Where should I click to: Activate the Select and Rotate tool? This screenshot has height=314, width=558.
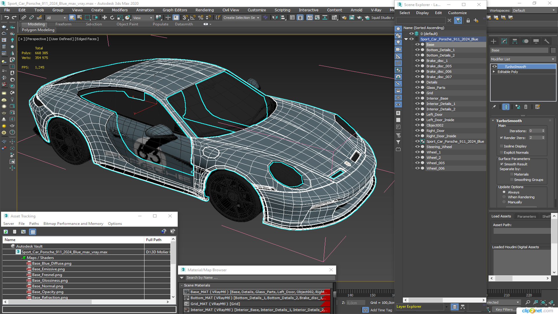[x=112, y=17]
